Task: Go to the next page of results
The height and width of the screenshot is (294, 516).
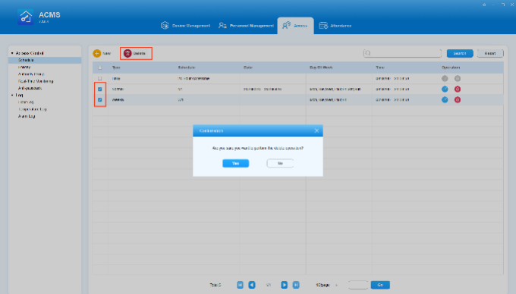Action: click(x=285, y=285)
